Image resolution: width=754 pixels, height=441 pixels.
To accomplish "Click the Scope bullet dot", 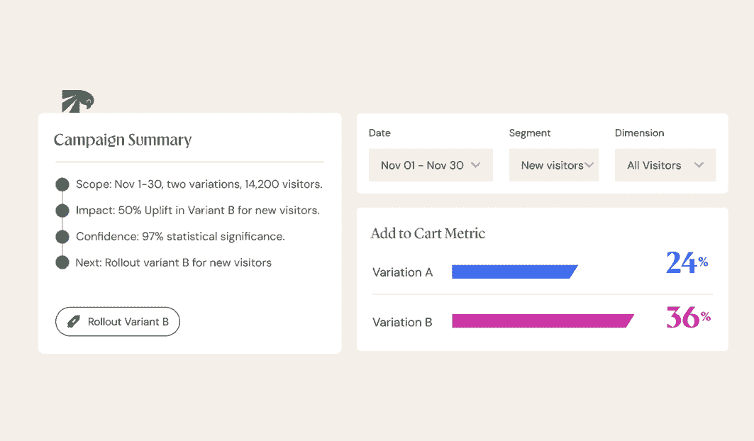I will tap(62, 184).
